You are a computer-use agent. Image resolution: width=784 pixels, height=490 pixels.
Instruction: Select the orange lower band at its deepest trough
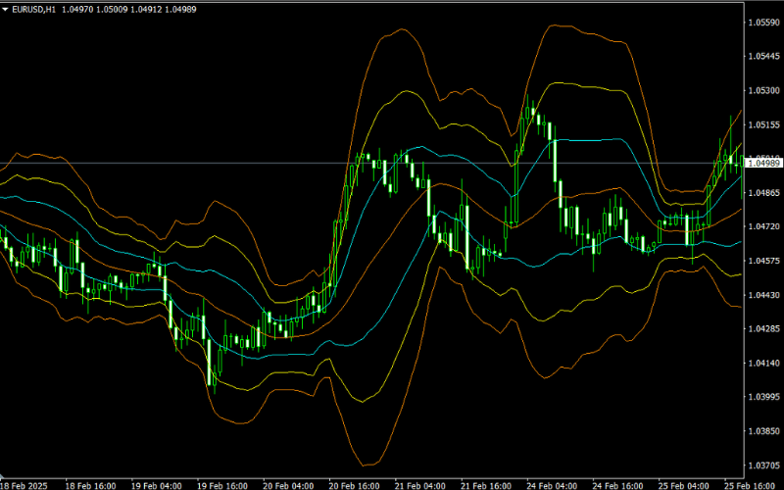368,465
